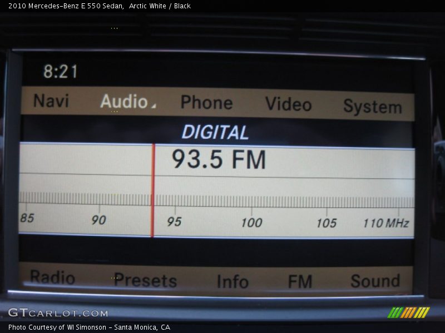445x333 pixels.
Task: Click the 2010 Mercedes-Benz E 550 Sedan caption
Action: click(x=66, y=6)
